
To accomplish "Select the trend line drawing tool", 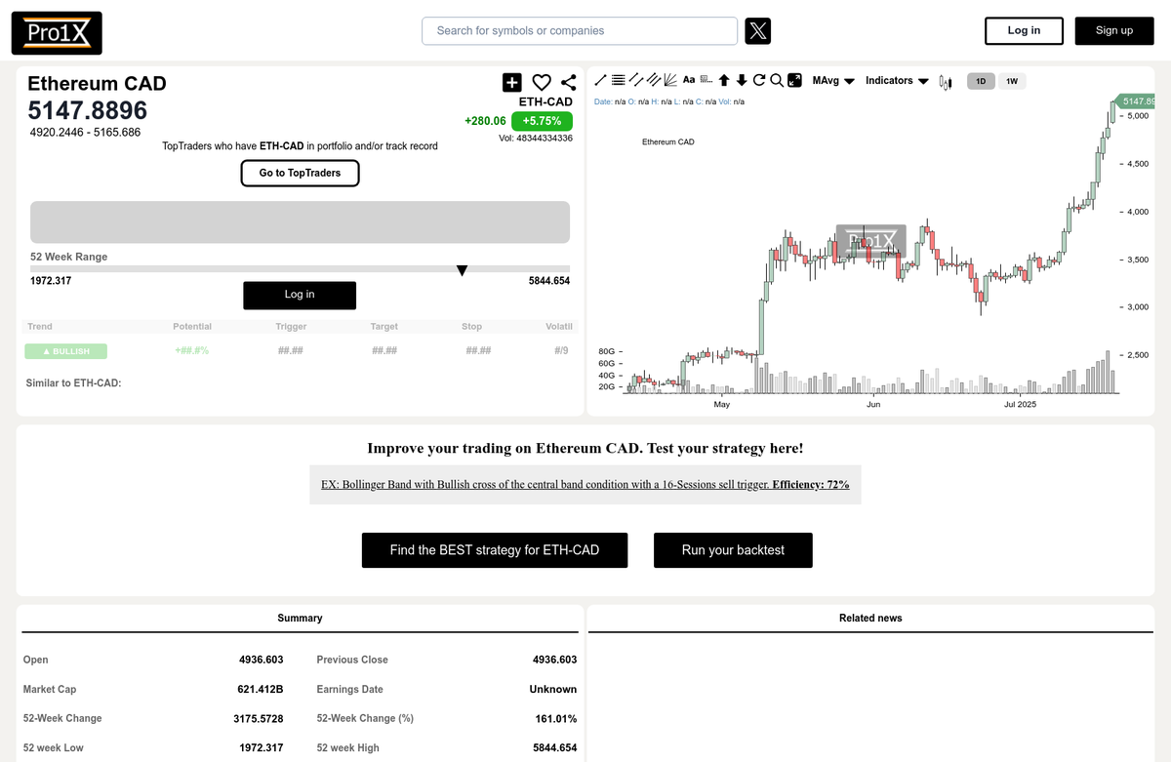I will point(601,80).
